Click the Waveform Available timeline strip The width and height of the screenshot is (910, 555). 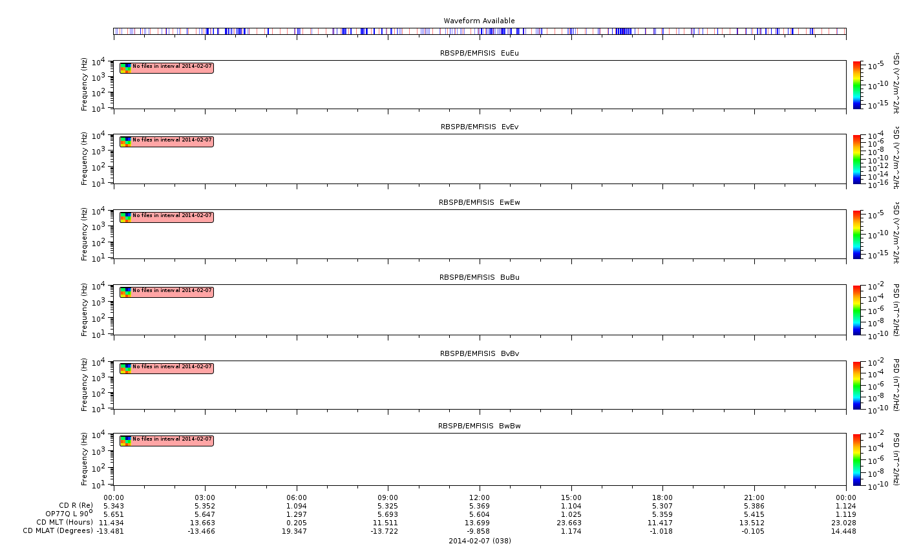point(480,31)
